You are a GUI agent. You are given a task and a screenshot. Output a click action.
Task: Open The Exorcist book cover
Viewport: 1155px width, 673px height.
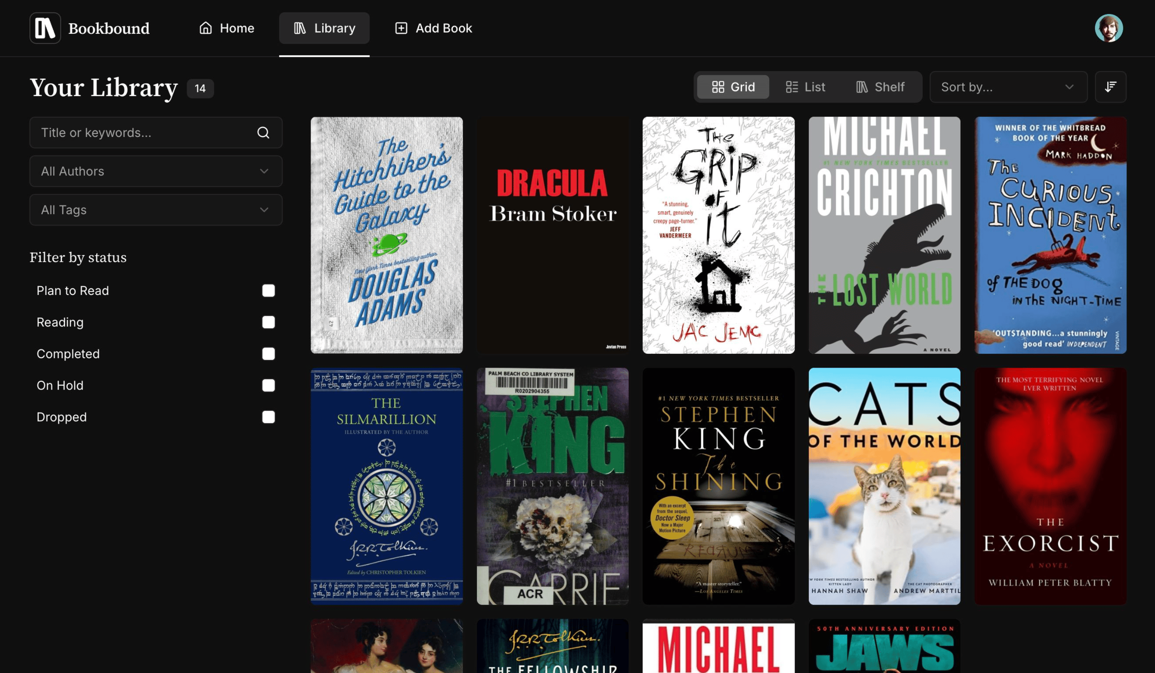pyautogui.click(x=1050, y=486)
